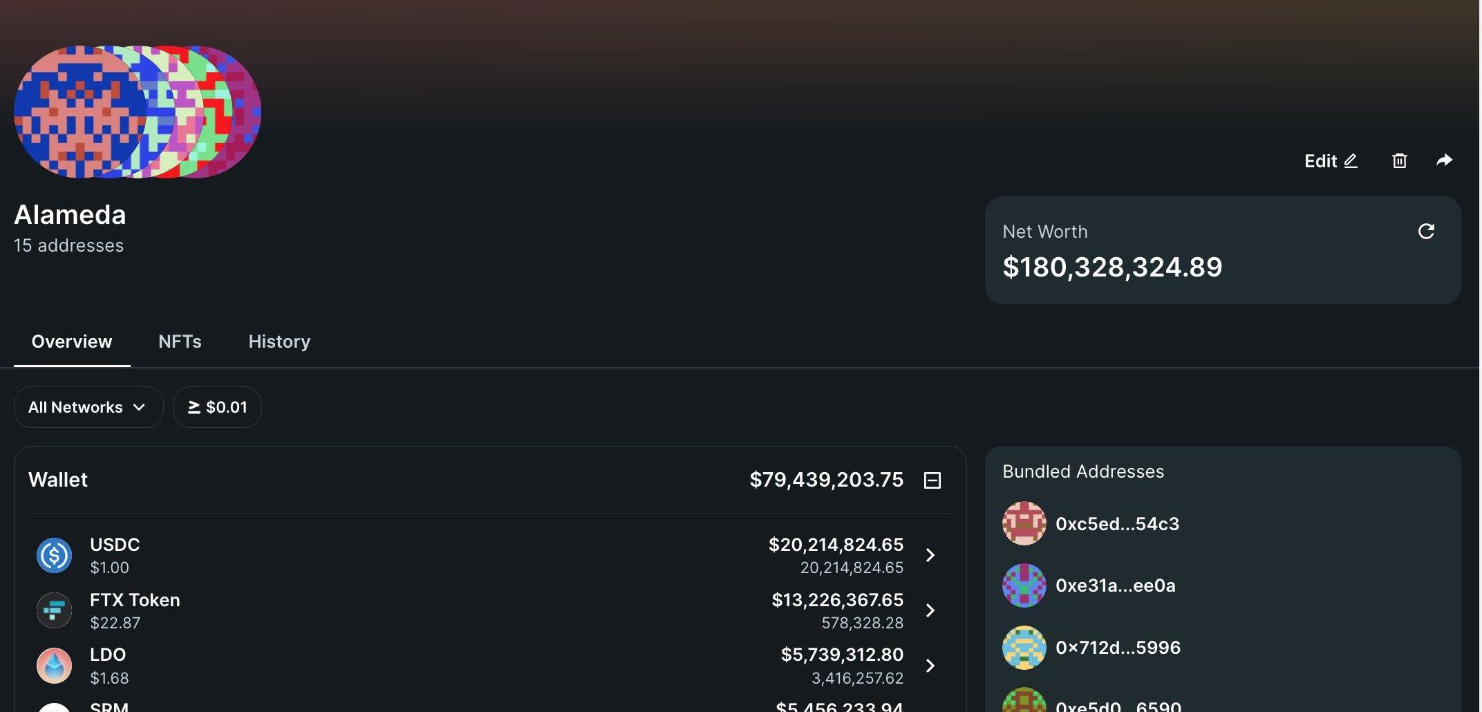Click the Edit bundle button

1331,161
